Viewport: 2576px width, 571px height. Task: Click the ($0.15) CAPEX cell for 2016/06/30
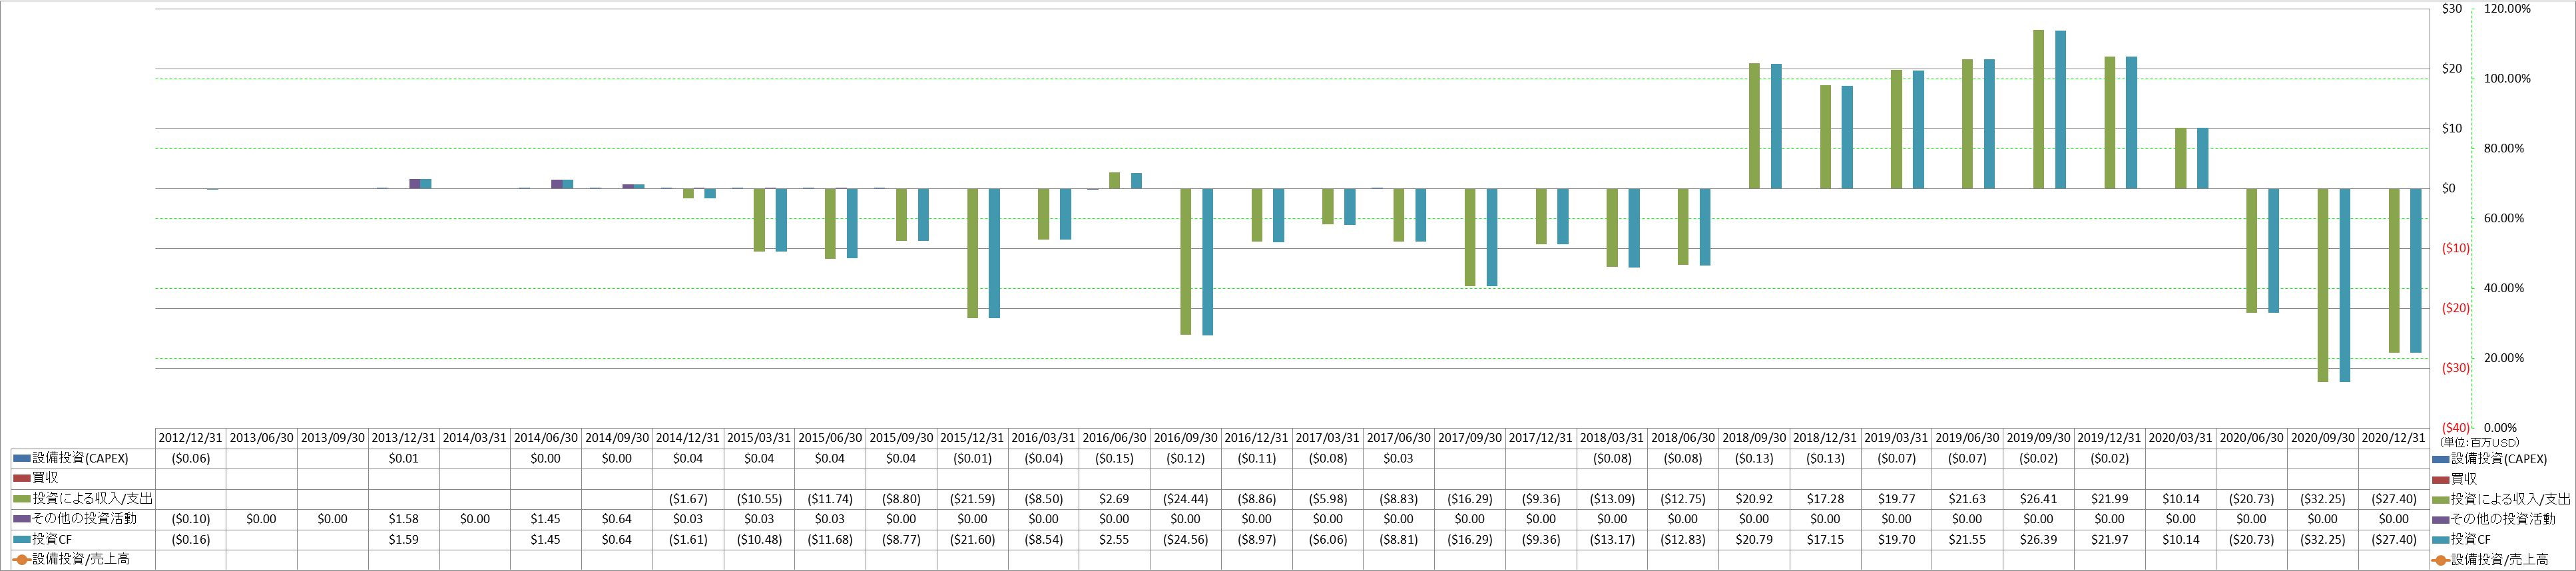coord(1114,459)
